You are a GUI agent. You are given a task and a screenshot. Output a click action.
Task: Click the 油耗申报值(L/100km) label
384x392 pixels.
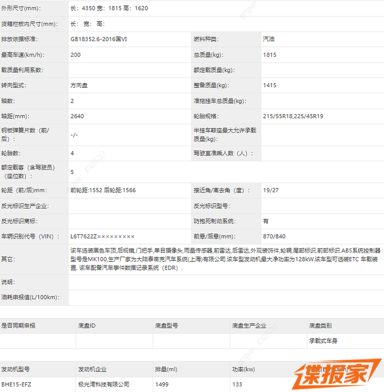click(30, 297)
